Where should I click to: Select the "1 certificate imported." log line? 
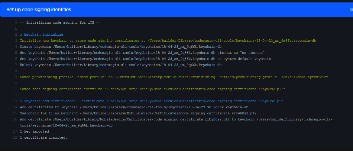click(44, 138)
